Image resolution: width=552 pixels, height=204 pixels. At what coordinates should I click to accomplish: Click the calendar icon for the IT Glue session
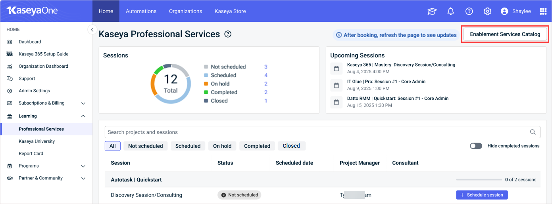coord(337,85)
